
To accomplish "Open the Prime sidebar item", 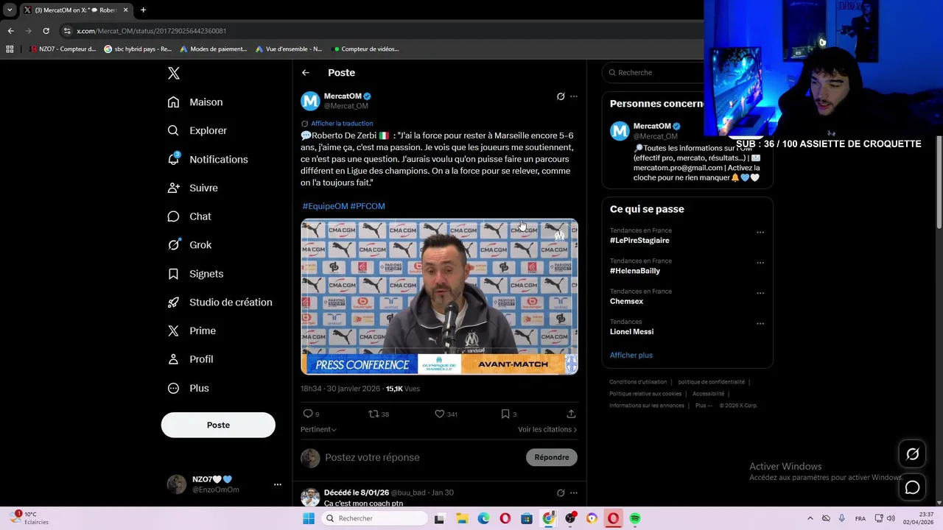I will click(x=192, y=331).
